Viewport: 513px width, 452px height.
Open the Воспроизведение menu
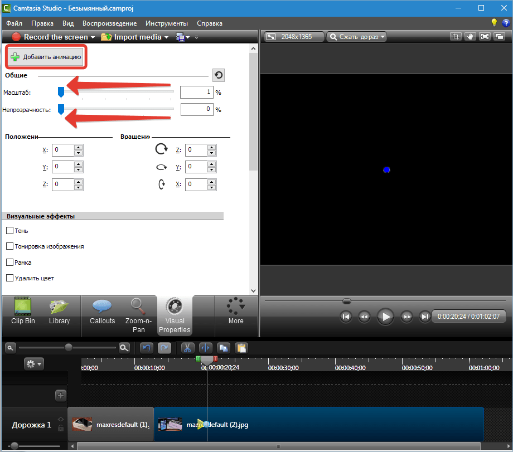[109, 23]
